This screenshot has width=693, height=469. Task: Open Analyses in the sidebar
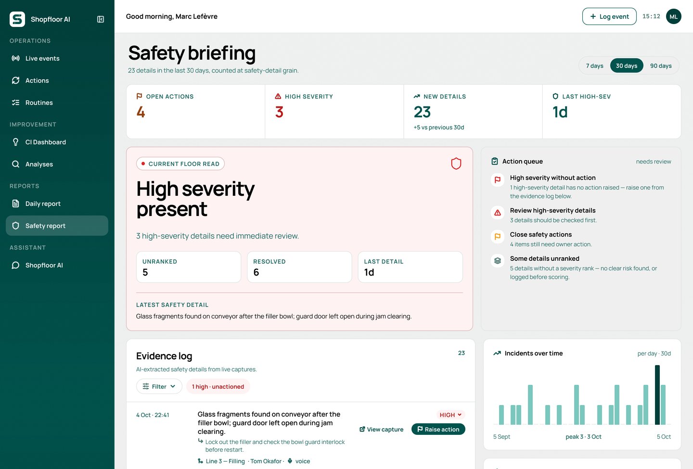57,165
